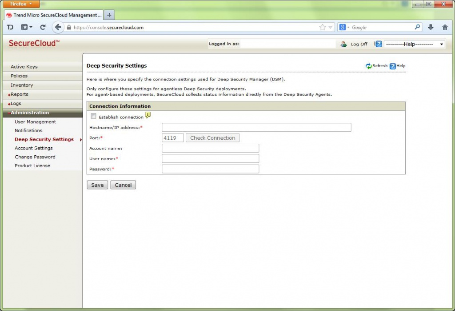Open User Management page

[x=35, y=121]
